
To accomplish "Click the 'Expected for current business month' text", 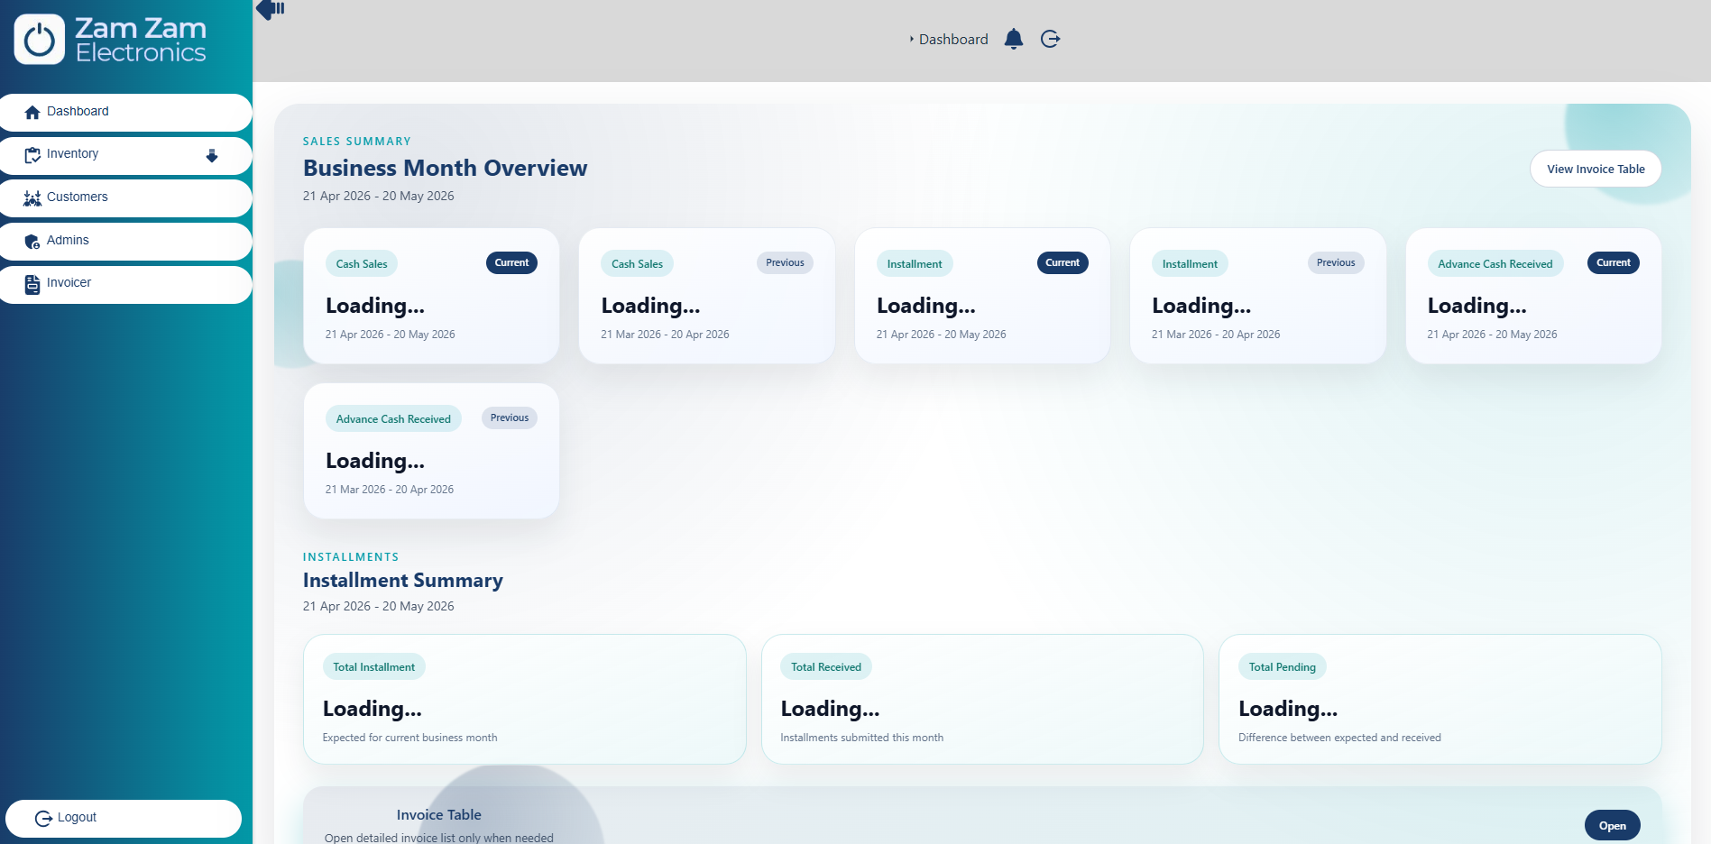I will [409, 738].
